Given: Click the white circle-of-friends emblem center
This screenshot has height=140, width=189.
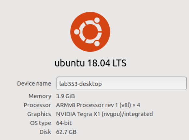Looking at the screenshot, I should pyautogui.click(x=90, y=32).
